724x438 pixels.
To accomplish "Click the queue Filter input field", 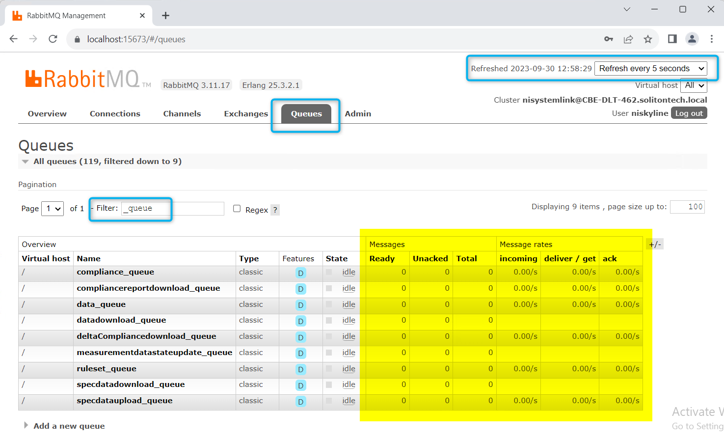I will coord(173,208).
